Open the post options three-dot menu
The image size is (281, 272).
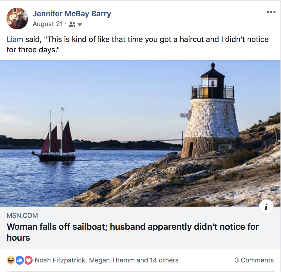(x=271, y=12)
